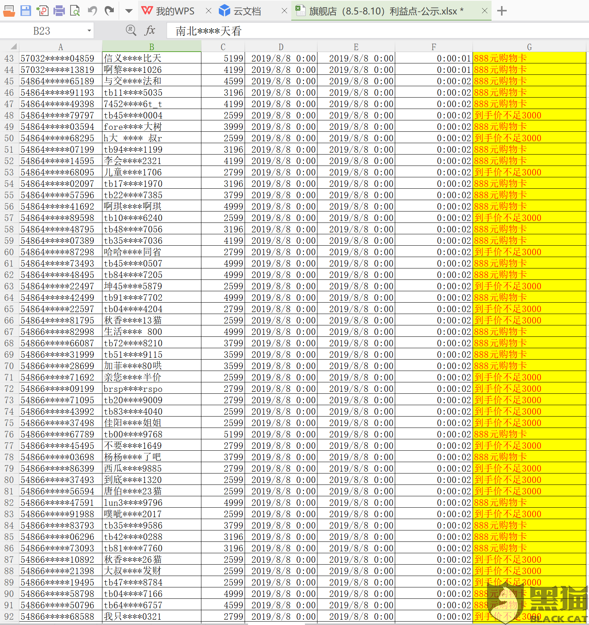The image size is (589, 625).
Task: Click the Name Box showing B23
Action: (x=42, y=31)
